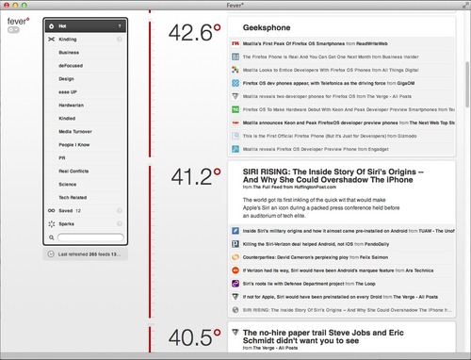
Task: Open the Saved section
Action: pyautogui.click(x=86, y=211)
